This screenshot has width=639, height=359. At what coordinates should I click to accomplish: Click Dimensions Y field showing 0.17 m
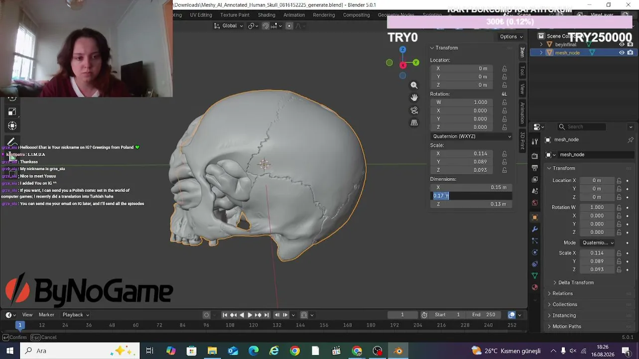[x=471, y=196]
